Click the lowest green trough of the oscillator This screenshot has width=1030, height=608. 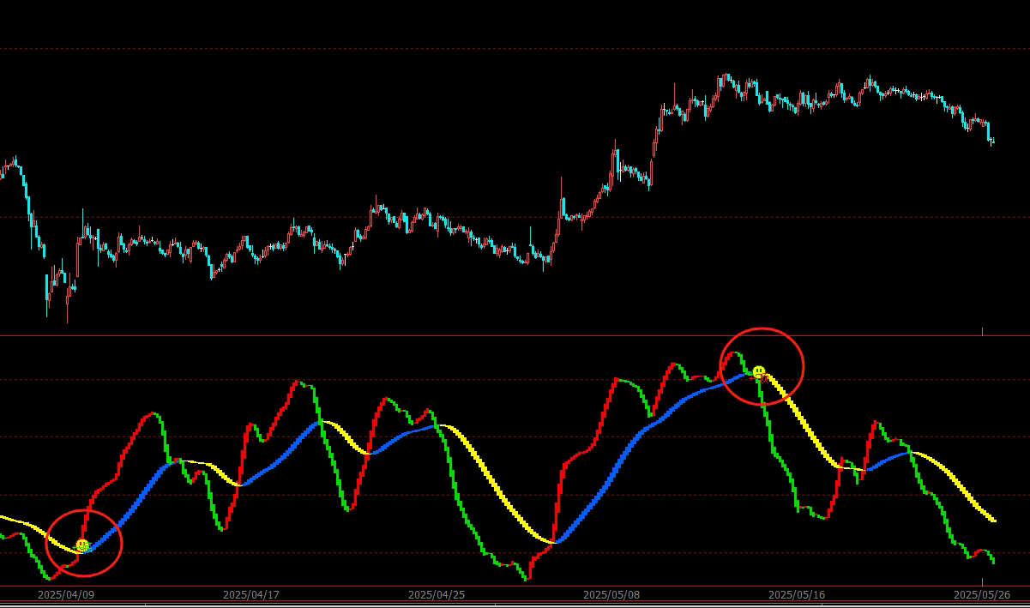tap(524, 579)
